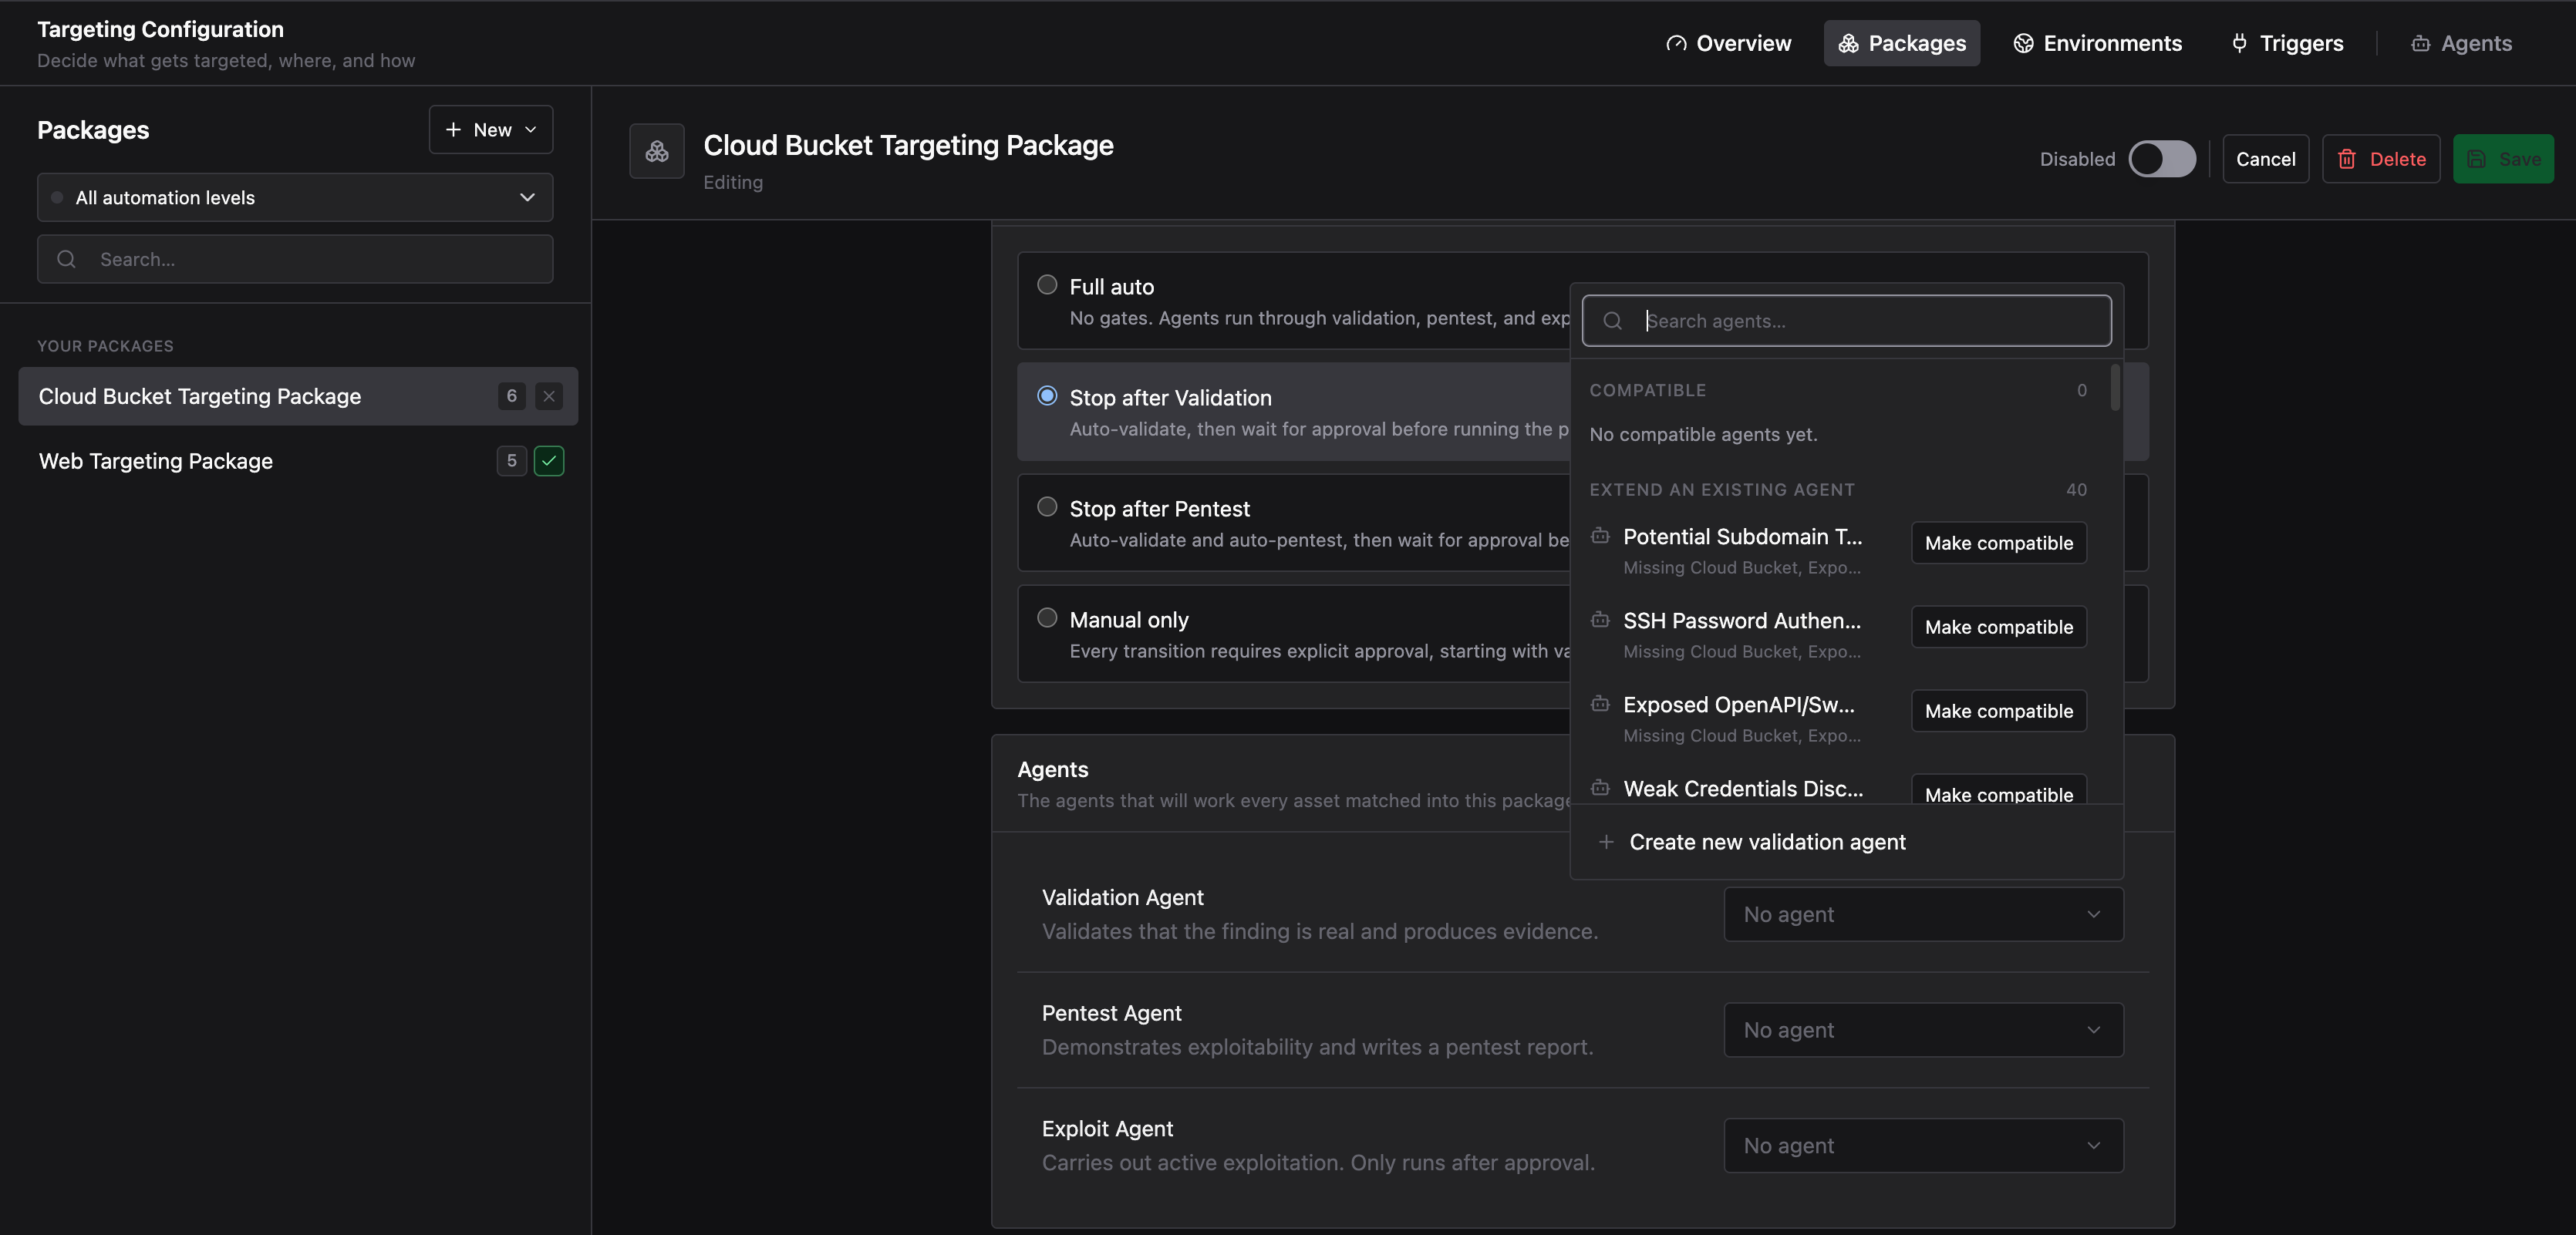The height and width of the screenshot is (1235, 2576).
Task: Save the package changes
Action: [2503, 159]
